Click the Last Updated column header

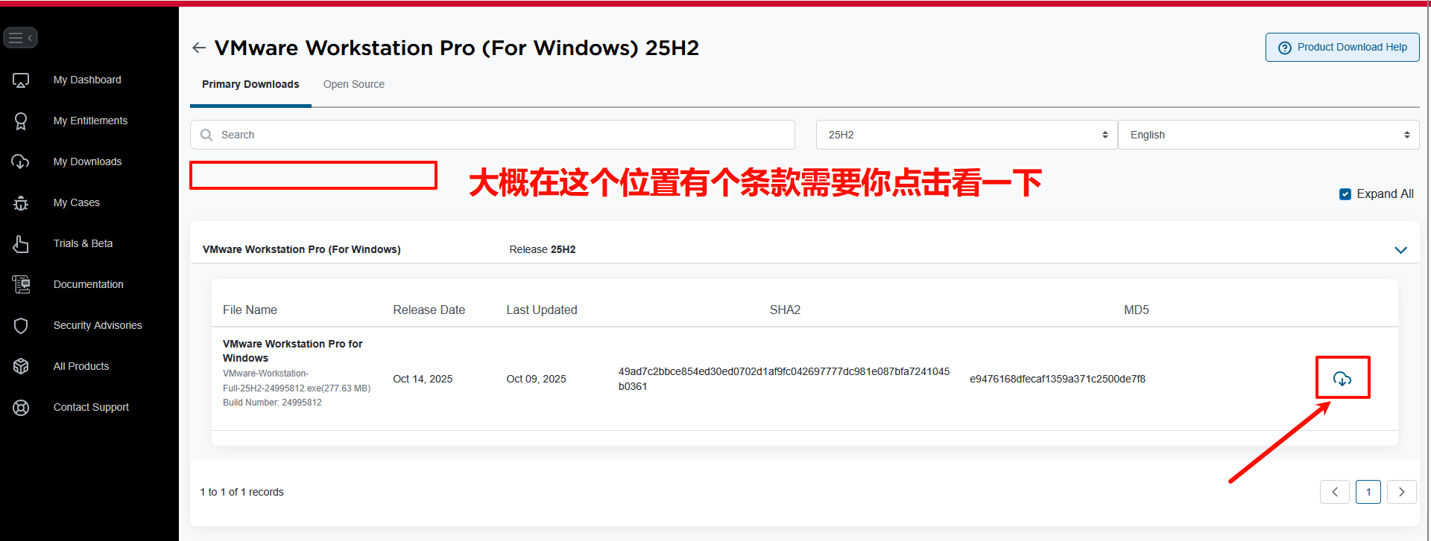542,310
